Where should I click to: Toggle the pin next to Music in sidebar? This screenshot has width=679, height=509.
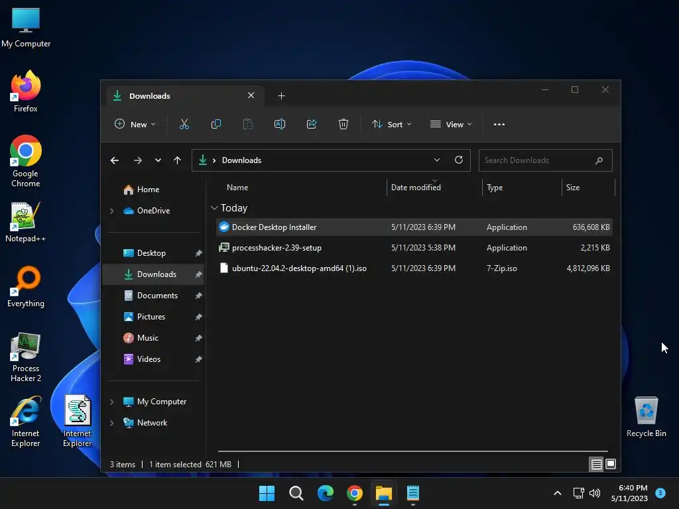198,338
